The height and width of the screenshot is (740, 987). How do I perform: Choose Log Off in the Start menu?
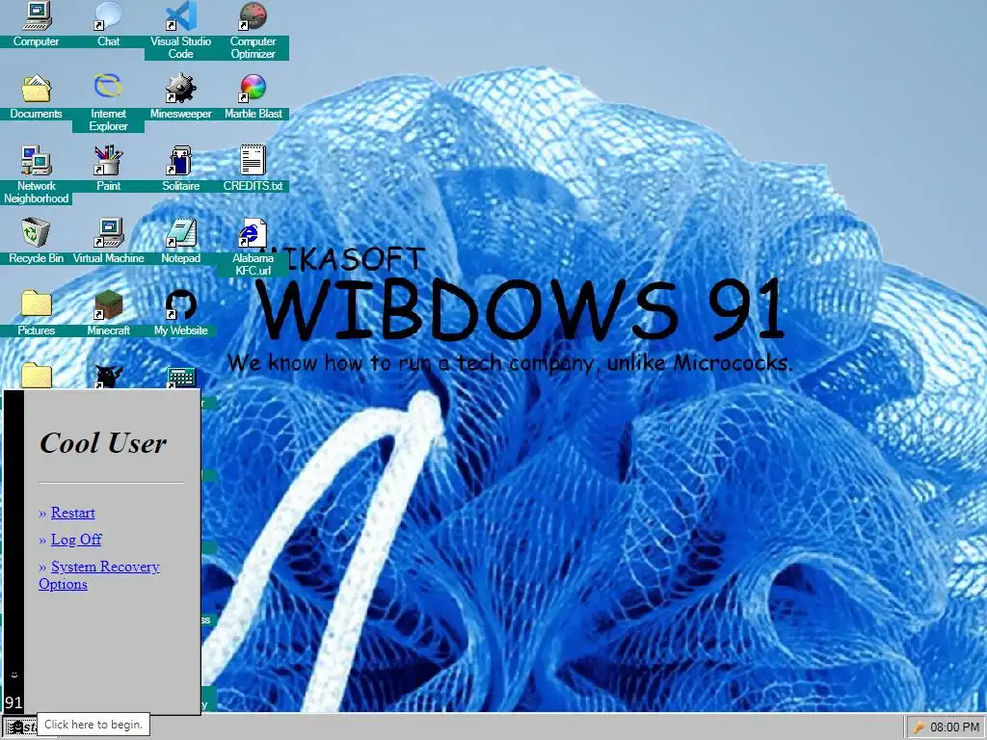click(x=76, y=540)
